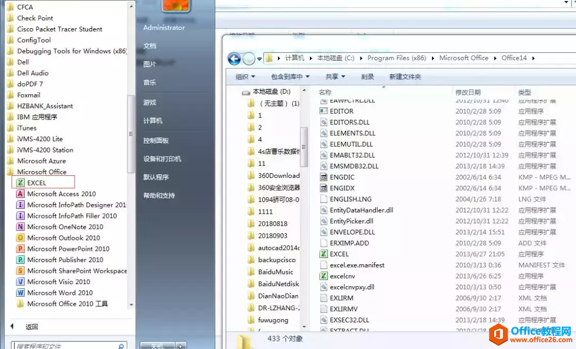576x349 pixels.
Task: Sort by 修改日期 column header
Action: (468, 92)
